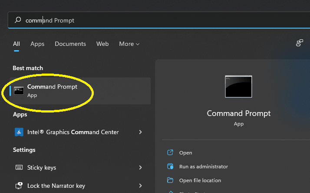Choose Open file location
Viewport: 310px width, 193px height.
[200, 180]
